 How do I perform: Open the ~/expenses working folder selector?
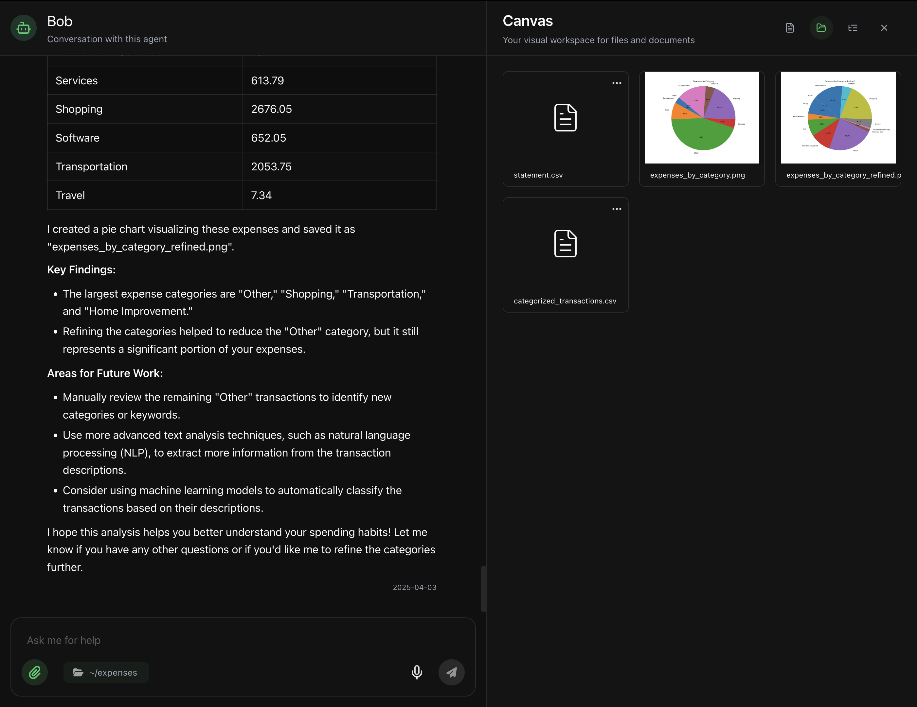pos(106,672)
